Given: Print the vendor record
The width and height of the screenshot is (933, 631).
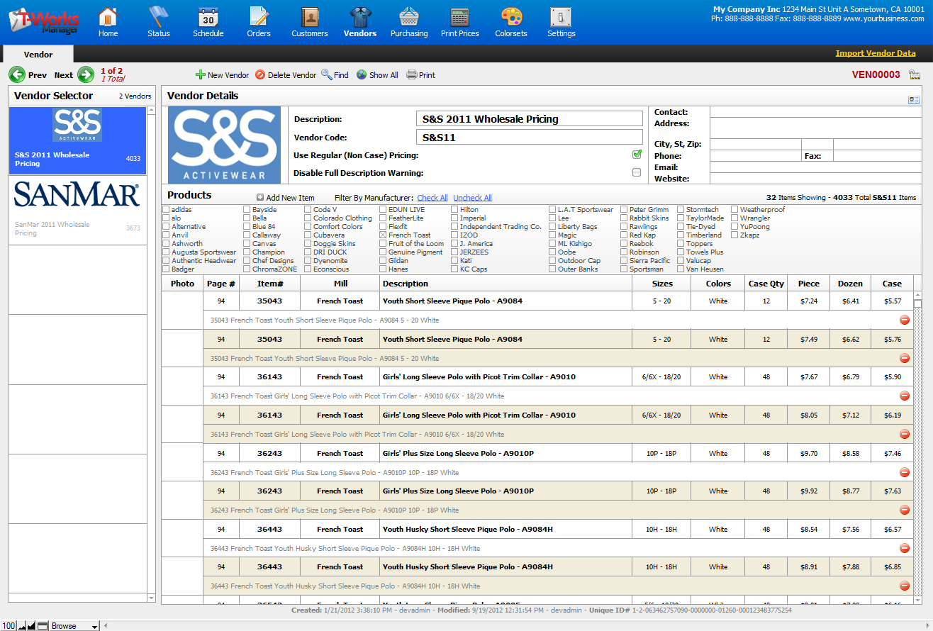Looking at the screenshot, I should click(421, 74).
